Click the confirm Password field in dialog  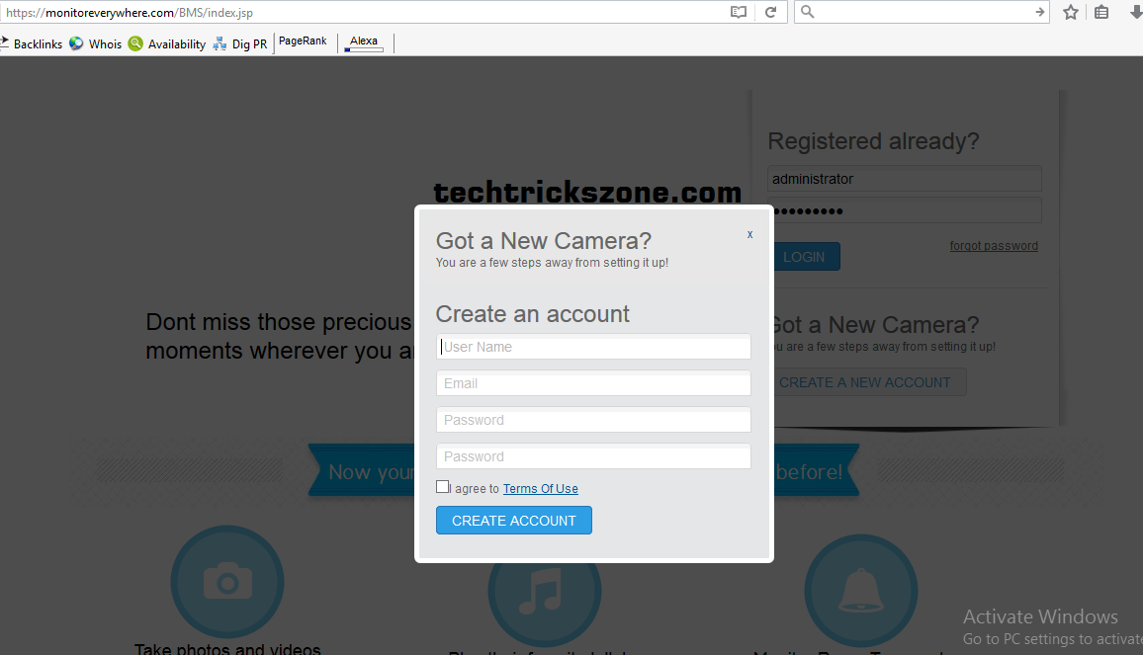(x=593, y=456)
